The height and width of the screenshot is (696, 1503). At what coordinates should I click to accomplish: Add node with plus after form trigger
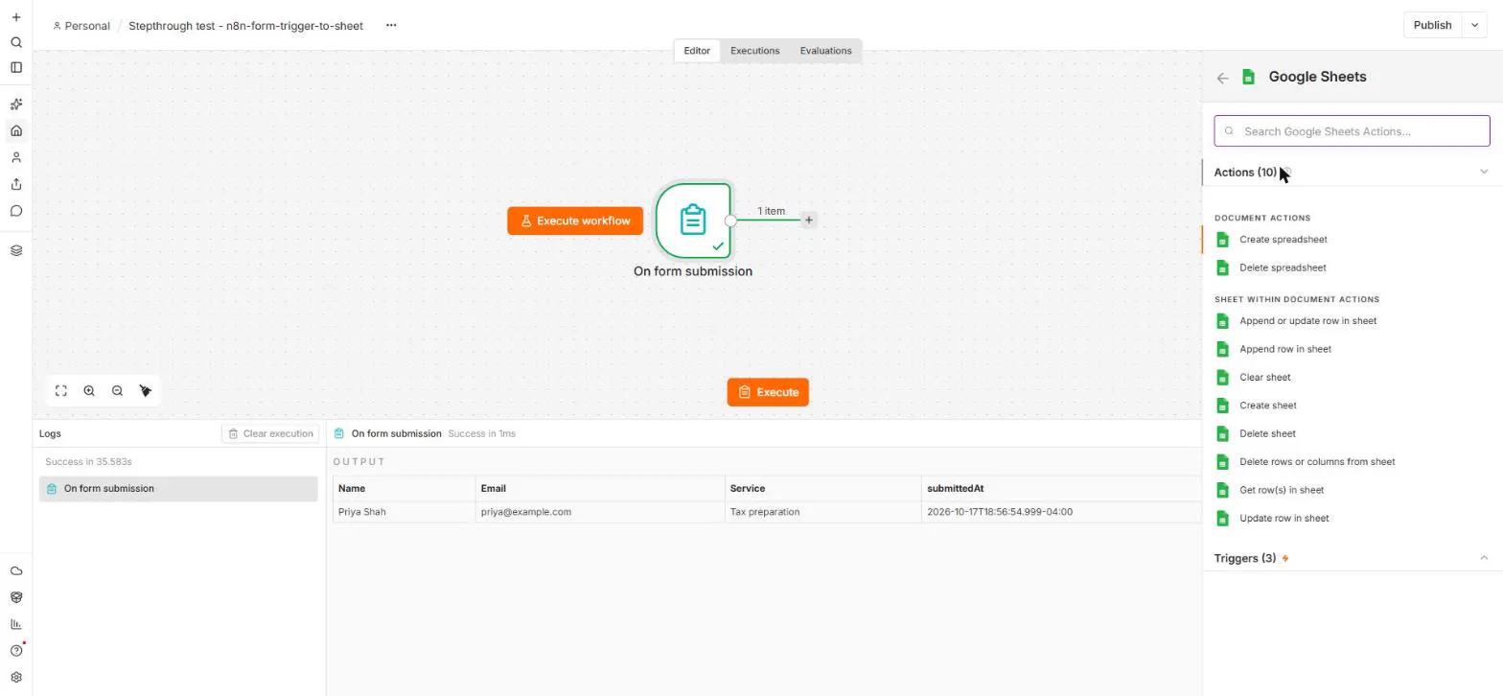pos(809,220)
